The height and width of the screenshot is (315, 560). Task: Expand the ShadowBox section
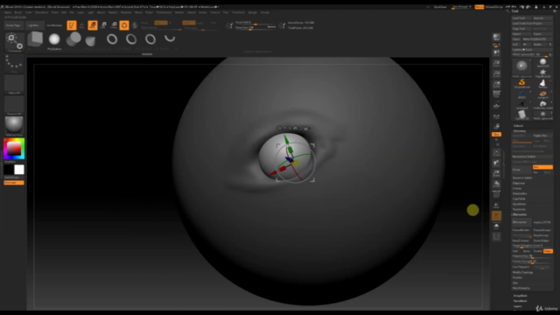pos(519,193)
